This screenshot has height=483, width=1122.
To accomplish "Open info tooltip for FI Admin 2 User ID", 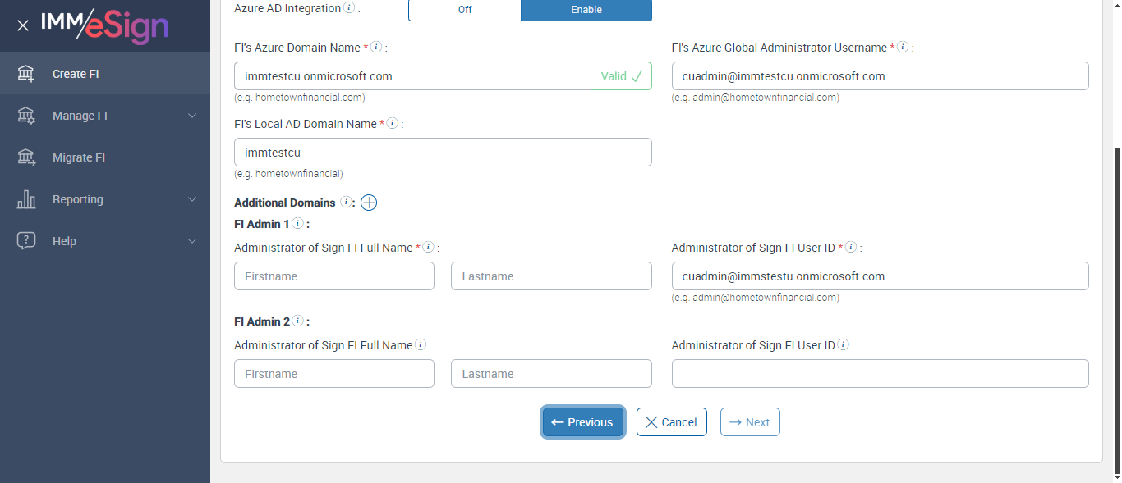I will point(843,345).
